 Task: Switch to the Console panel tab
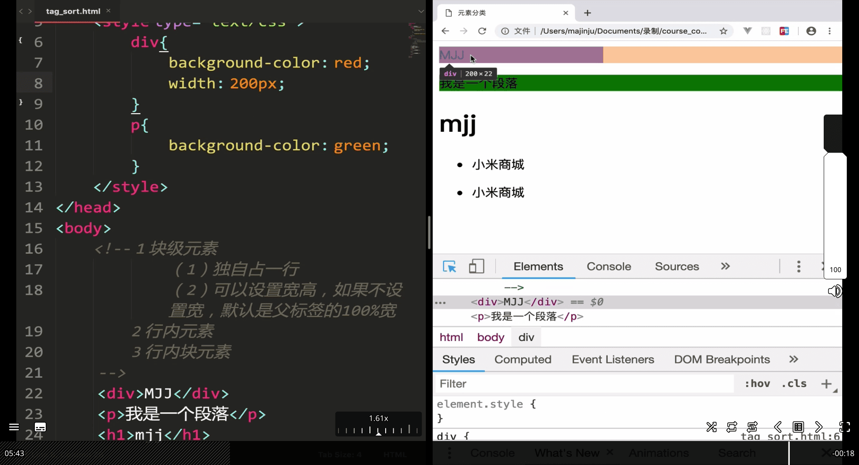609,266
